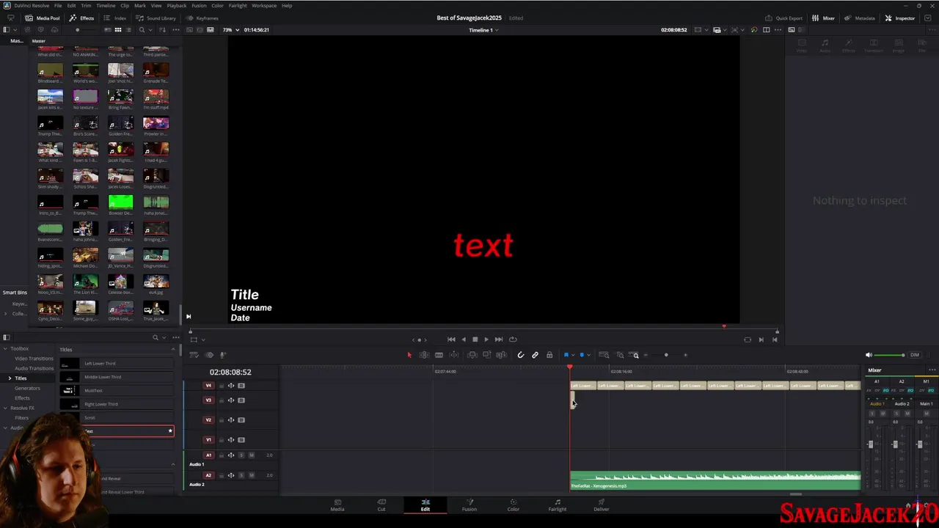The width and height of the screenshot is (939, 528).
Task: Zoom out timeline with minus icon
Action: pyautogui.click(x=646, y=355)
